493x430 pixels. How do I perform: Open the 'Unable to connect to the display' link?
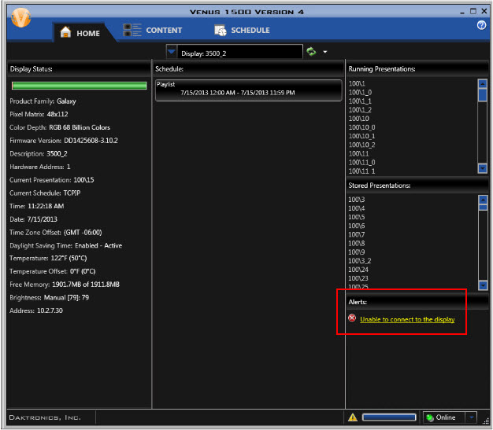pyautogui.click(x=407, y=319)
